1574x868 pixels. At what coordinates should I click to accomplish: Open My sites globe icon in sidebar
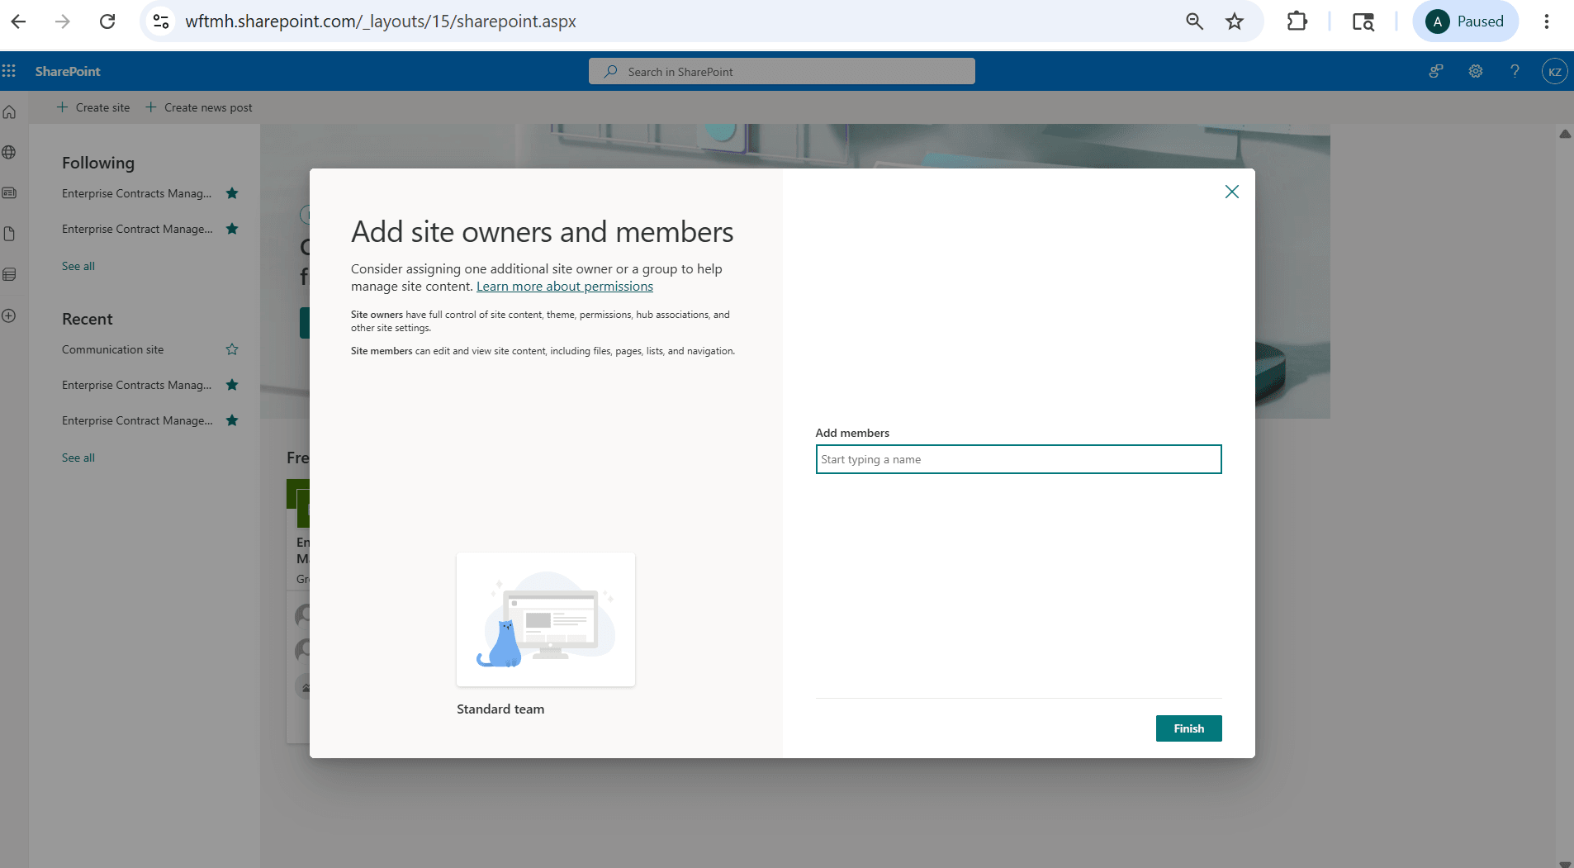point(9,152)
